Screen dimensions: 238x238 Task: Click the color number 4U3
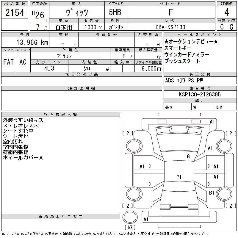tap(49, 68)
